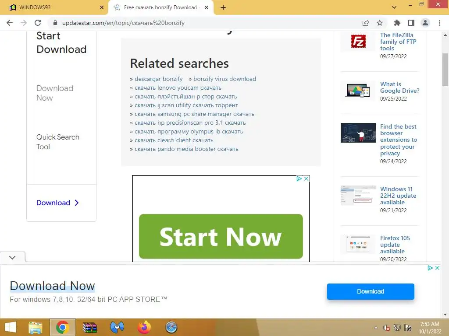This screenshot has height=336, width=449.
Task: Close the bonzify Download tab
Action: [x=207, y=7]
